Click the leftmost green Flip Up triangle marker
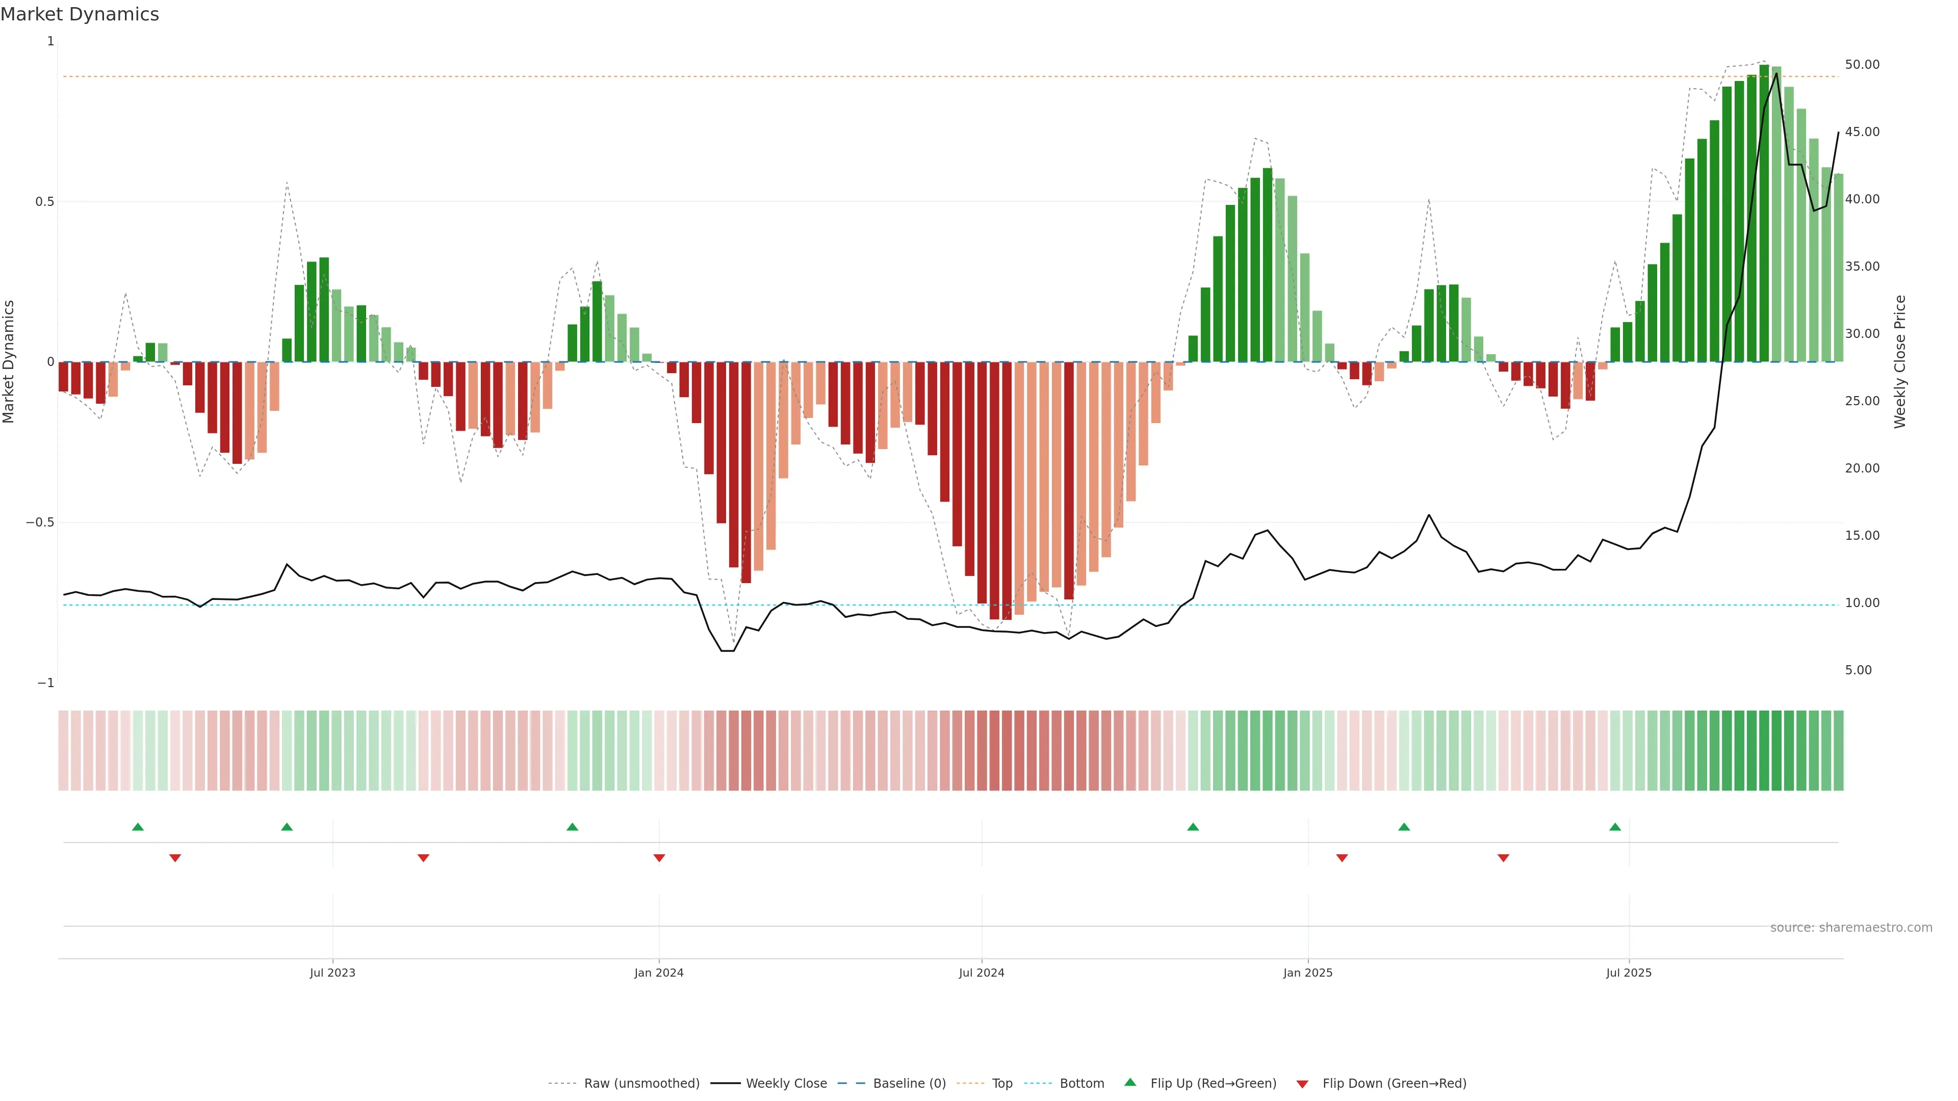The width and height of the screenshot is (1958, 1101). click(x=138, y=827)
